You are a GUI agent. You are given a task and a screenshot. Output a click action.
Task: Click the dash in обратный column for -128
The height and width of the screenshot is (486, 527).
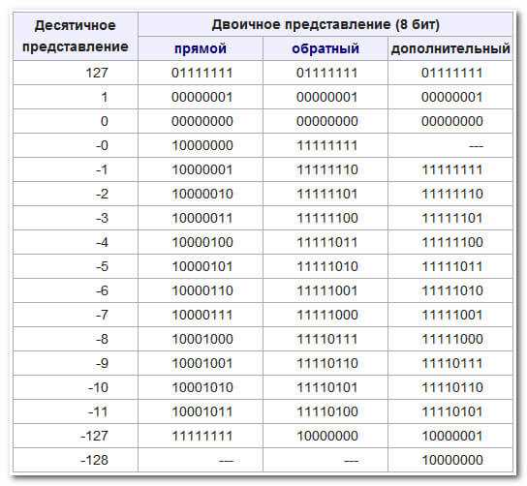352,461
